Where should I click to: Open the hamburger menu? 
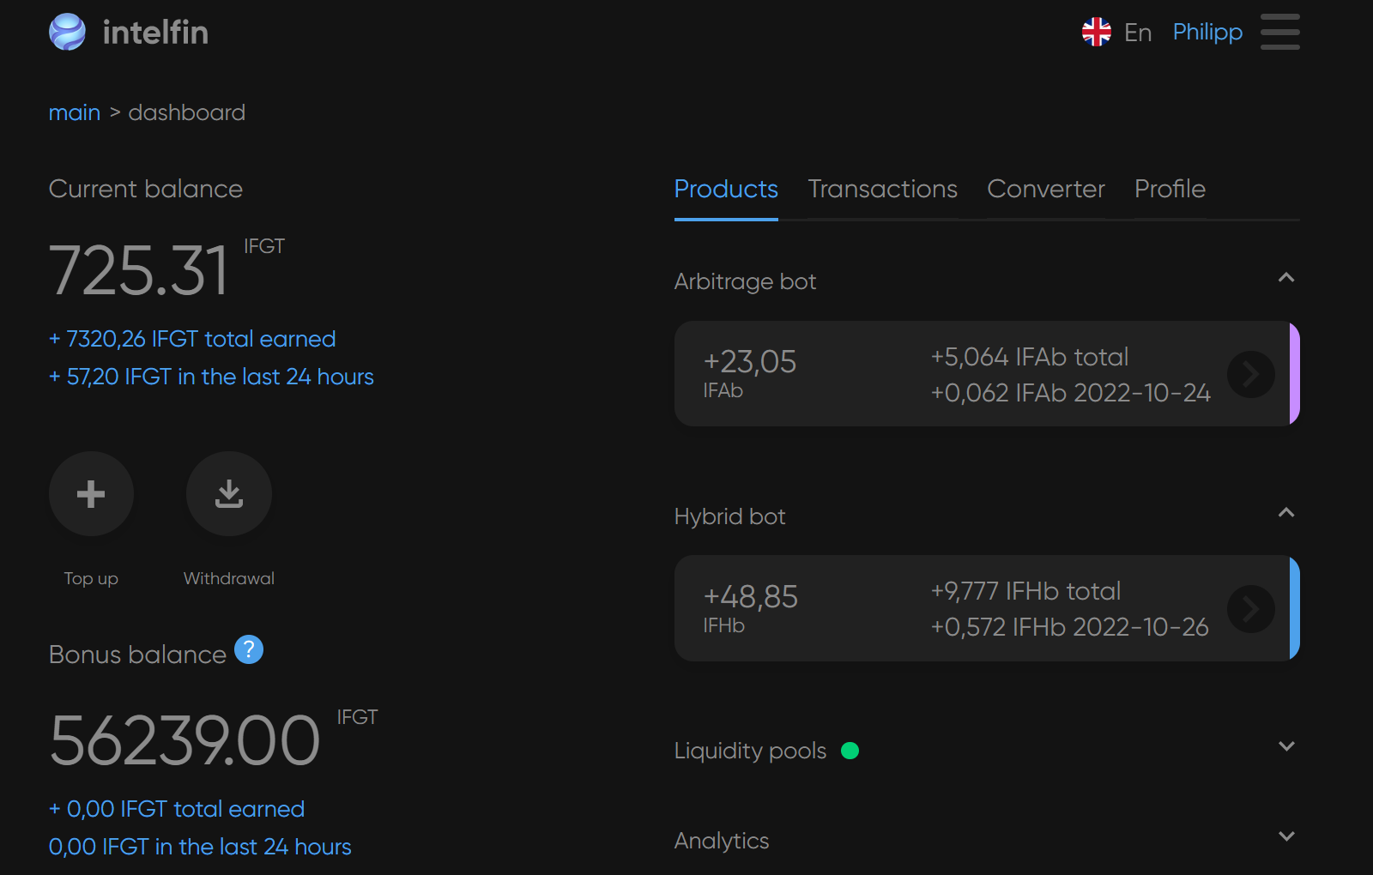click(x=1279, y=32)
